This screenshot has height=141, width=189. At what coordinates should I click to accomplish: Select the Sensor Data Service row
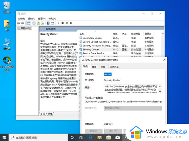[x=117, y=53]
